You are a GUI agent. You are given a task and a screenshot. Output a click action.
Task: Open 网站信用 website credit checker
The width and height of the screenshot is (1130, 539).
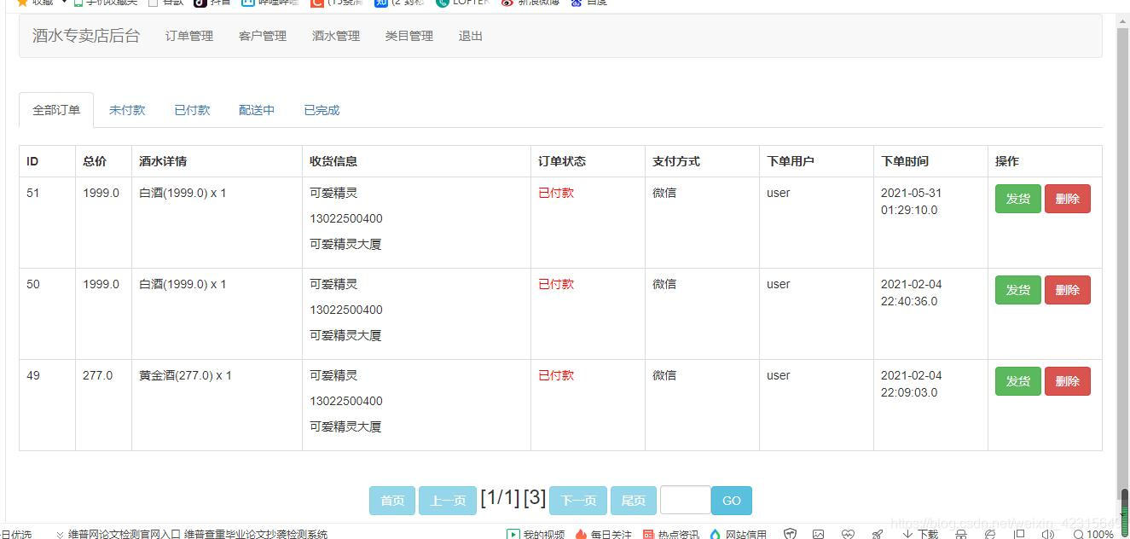point(739,533)
